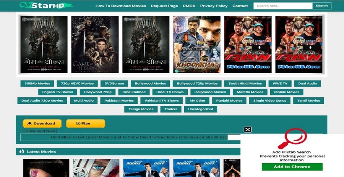344x177 pixels.
Task: Close the Flixtab popup with X
Action: pos(248,130)
